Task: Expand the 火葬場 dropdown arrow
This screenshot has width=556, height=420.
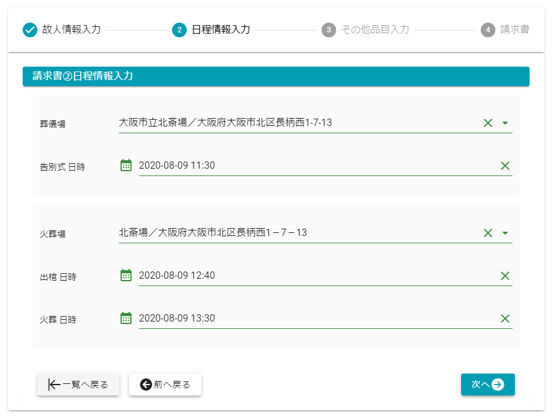Action: coord(505,233)
